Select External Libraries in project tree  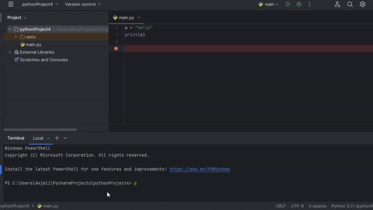click(x=37, y=52)
